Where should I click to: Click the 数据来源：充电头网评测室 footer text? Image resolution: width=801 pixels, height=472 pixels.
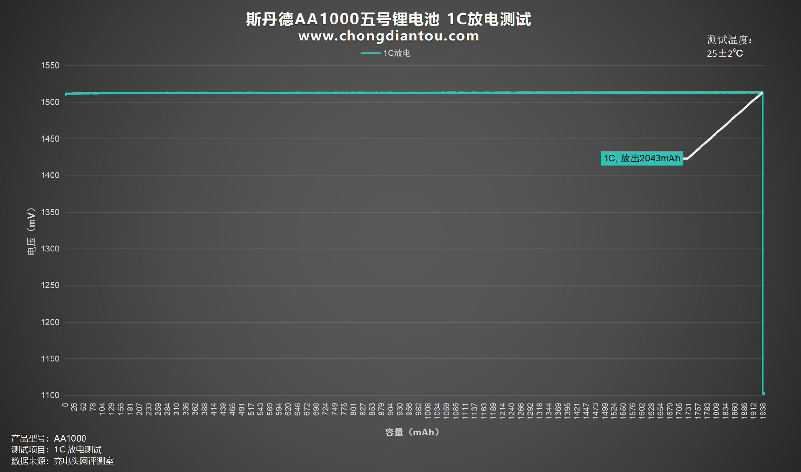click(62, 461)
